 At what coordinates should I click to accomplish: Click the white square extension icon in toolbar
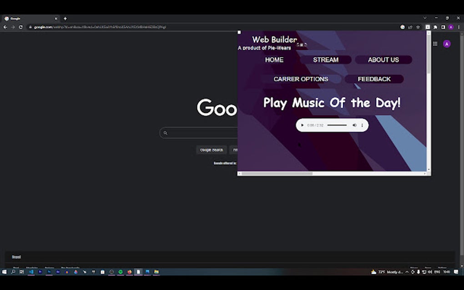(x=428, y=27)
